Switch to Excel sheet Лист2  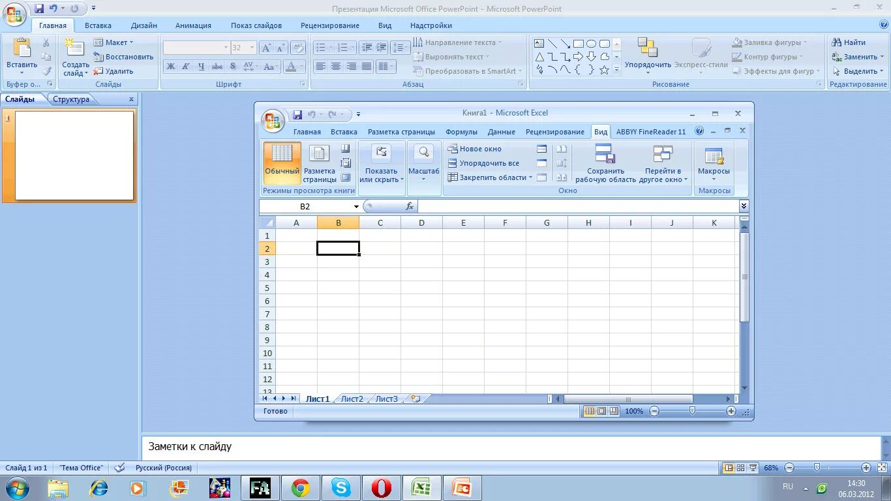point(352,399)
